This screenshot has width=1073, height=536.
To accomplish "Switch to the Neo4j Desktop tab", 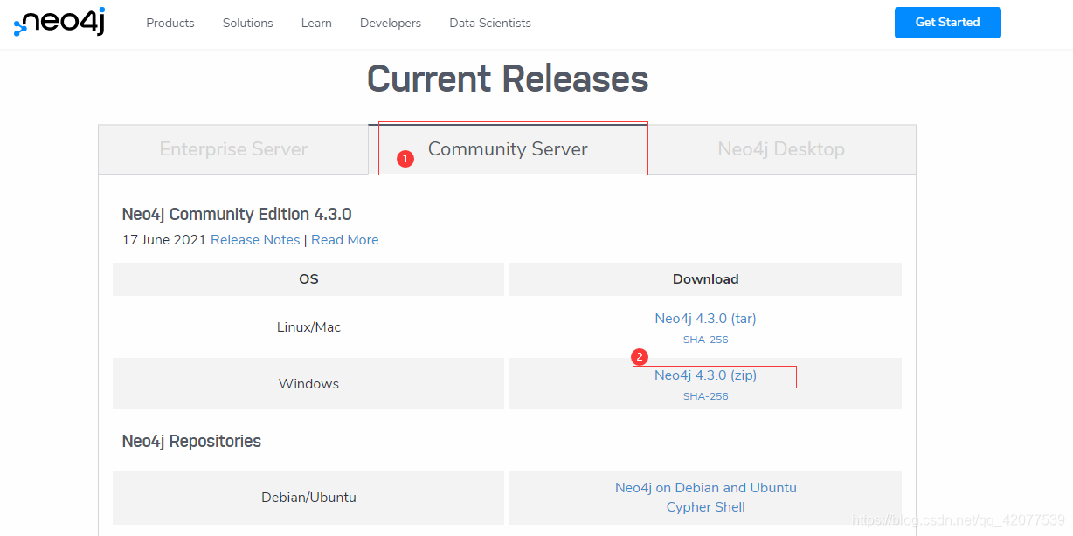I will point(781,149).
